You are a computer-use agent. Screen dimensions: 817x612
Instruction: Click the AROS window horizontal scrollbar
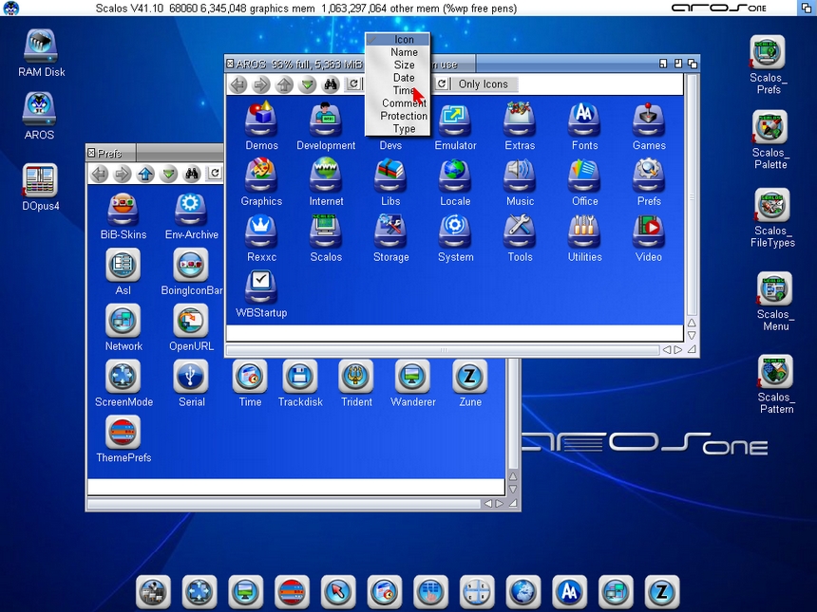(442, 350)
